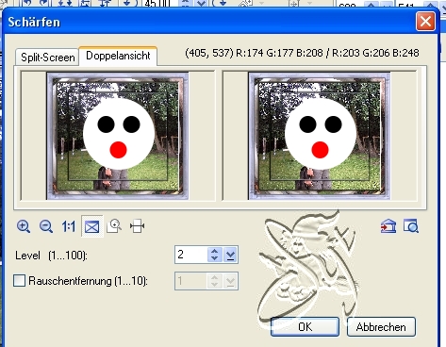Click the horizontal splitter alignment icon
The width and height of the screenshot is (446, 347).
tap(137, 226)
